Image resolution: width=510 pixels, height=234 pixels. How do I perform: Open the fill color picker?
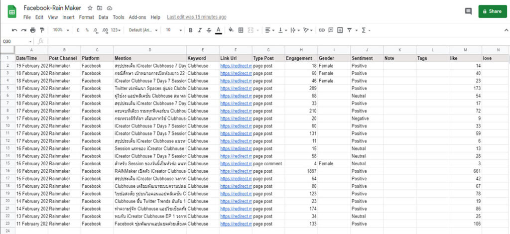pyautogui.click(x=231, y=30)
